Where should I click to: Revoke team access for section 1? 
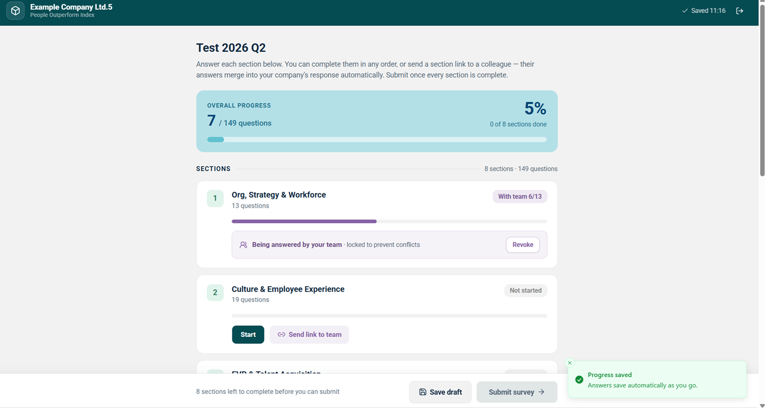click(523, 245)
